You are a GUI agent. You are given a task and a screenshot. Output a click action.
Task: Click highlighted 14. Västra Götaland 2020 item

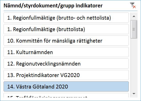click(x=66, y=86)
